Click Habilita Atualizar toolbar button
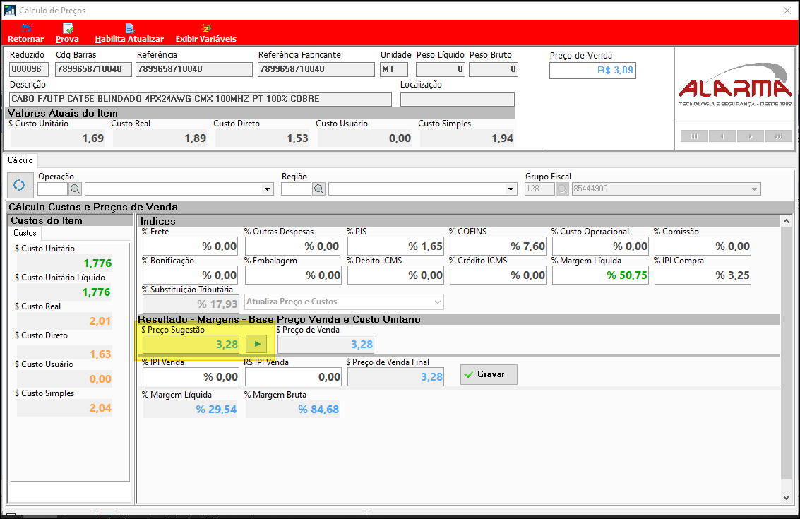 click(129, 33)
